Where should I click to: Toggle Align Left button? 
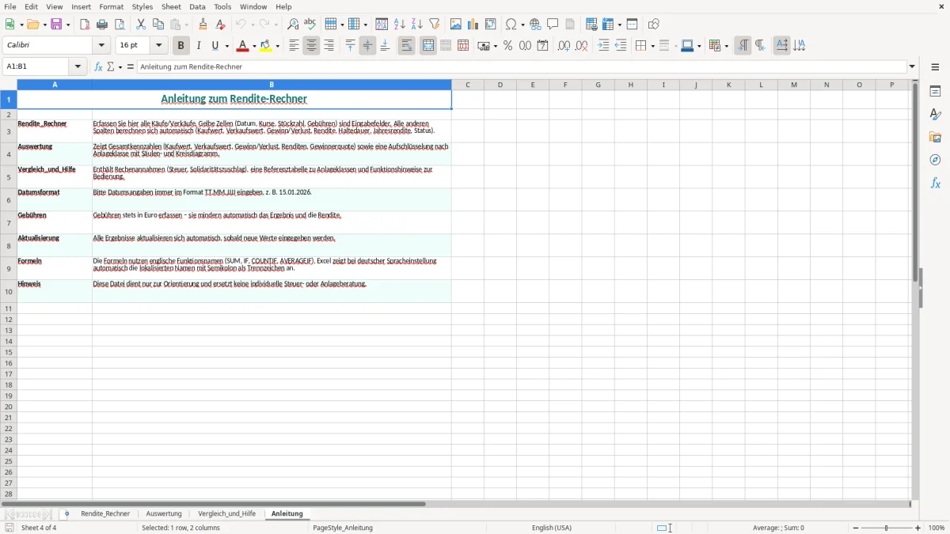pos(294,46)
